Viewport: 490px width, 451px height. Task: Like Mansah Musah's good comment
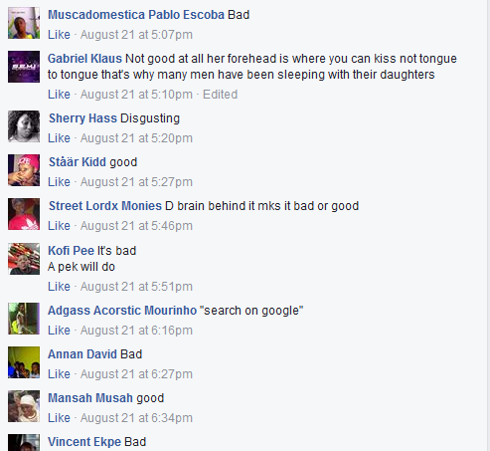59,418
